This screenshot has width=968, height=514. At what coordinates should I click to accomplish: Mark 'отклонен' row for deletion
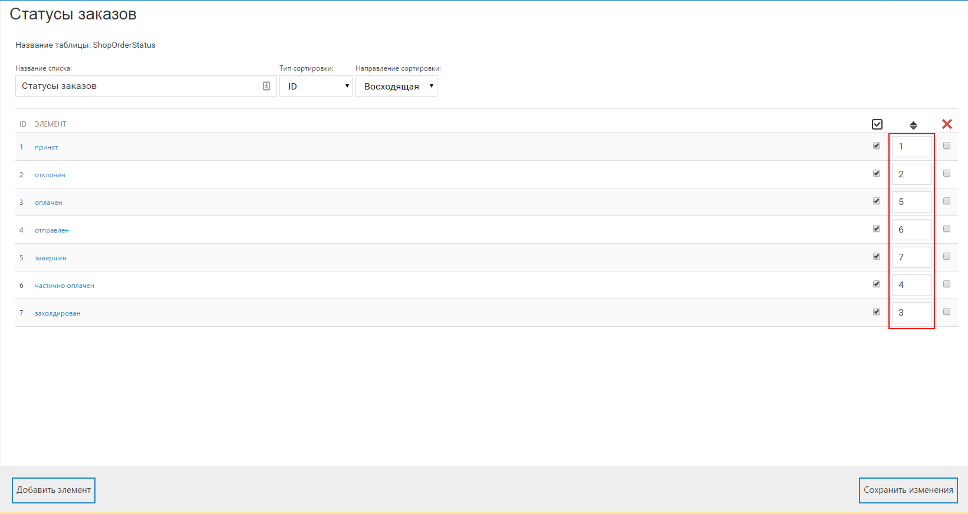[x=947, y=174]
